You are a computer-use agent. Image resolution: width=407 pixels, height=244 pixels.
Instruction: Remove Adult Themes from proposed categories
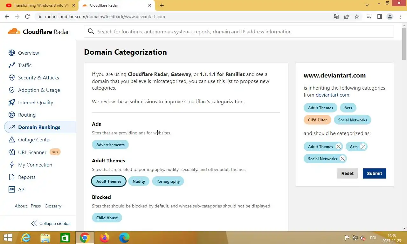tap(339, 146)
